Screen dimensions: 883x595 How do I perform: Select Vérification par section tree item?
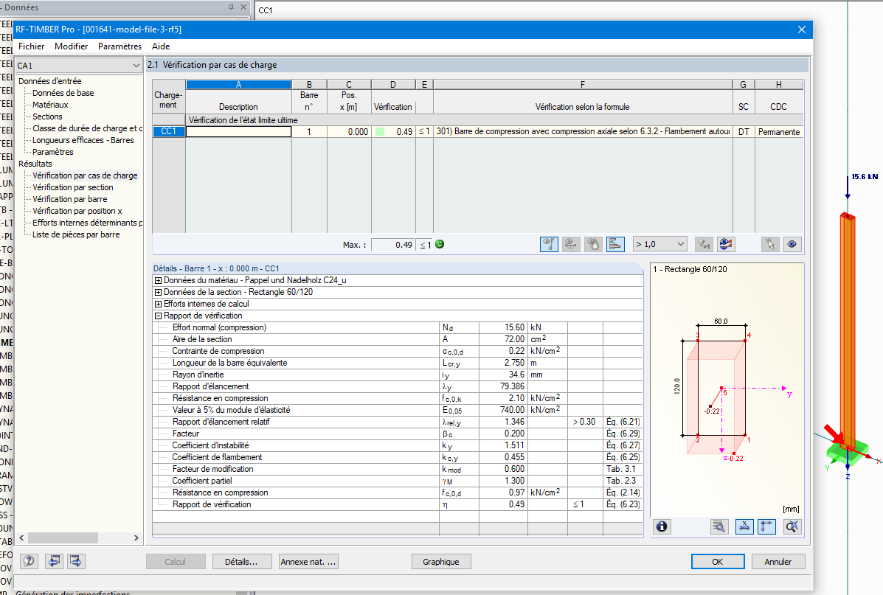point(72,187)
